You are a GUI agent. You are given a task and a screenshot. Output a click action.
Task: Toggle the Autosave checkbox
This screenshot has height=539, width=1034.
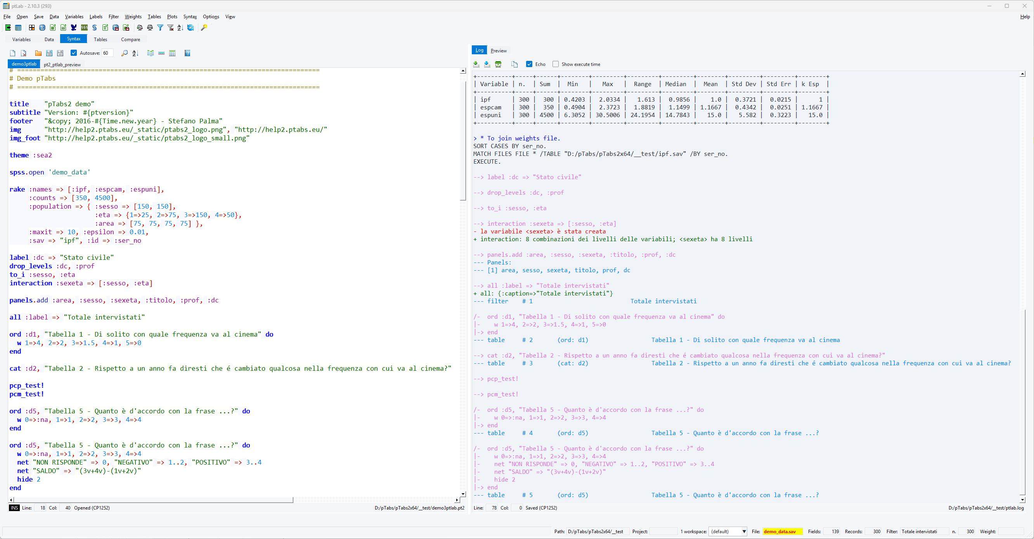pyautogui.click(x=74, y=53)
